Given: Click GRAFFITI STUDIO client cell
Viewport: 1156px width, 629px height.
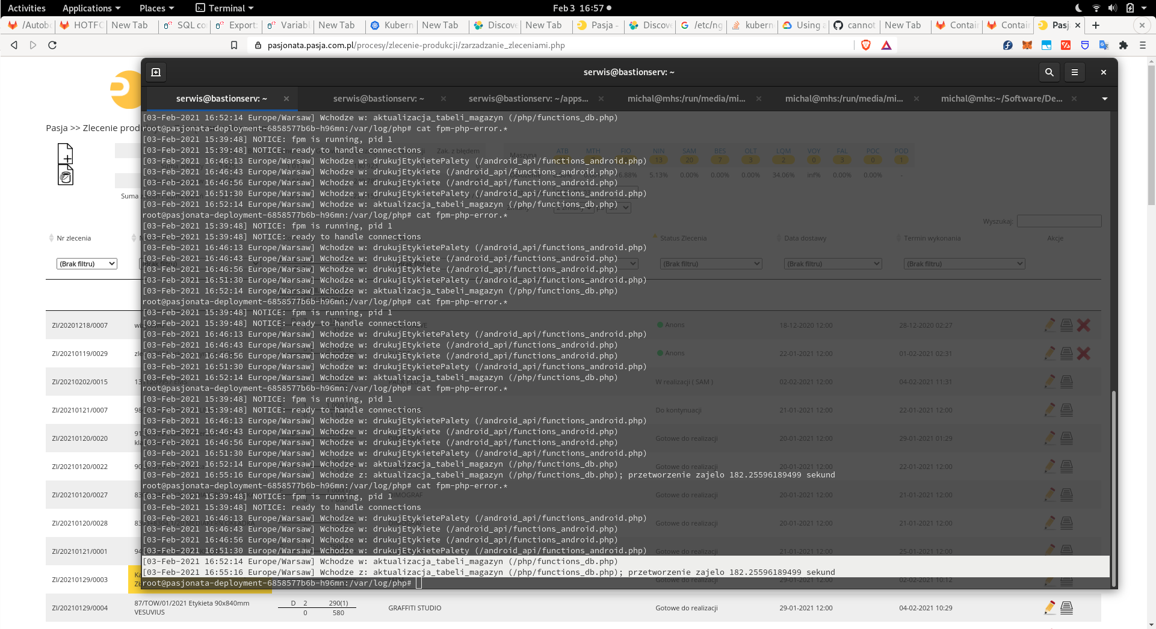Looking at the screenshot, I should coord(415,608).
